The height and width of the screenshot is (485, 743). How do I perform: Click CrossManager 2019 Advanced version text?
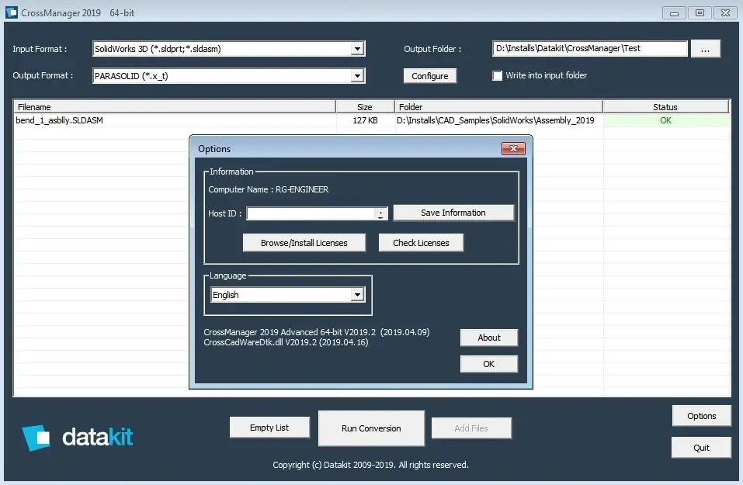click(317, 332)
